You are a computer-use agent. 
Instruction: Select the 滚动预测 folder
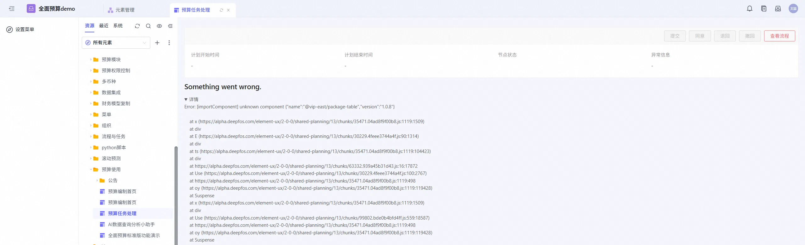pos(111,158)
